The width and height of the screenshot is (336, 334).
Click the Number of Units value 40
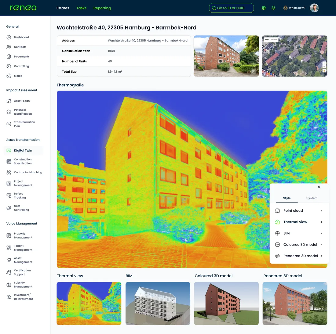pyautogui.click(x=110, y=61)
